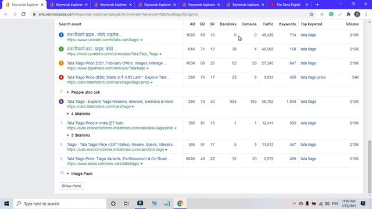The height and width of the screenshot is (209, 372).
Task: Switch to the sixth Keywords Explorer tab
Action: pos(245,5)
